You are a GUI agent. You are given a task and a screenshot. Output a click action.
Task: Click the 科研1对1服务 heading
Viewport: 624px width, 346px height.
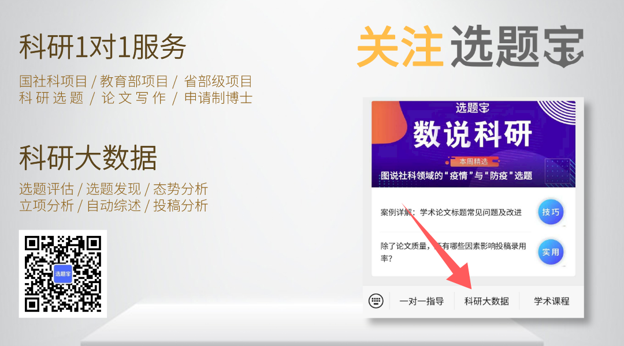(103, 47)
